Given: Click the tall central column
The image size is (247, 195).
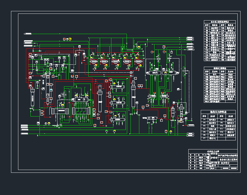Looking at the screenshot, I should coord(133,94).
